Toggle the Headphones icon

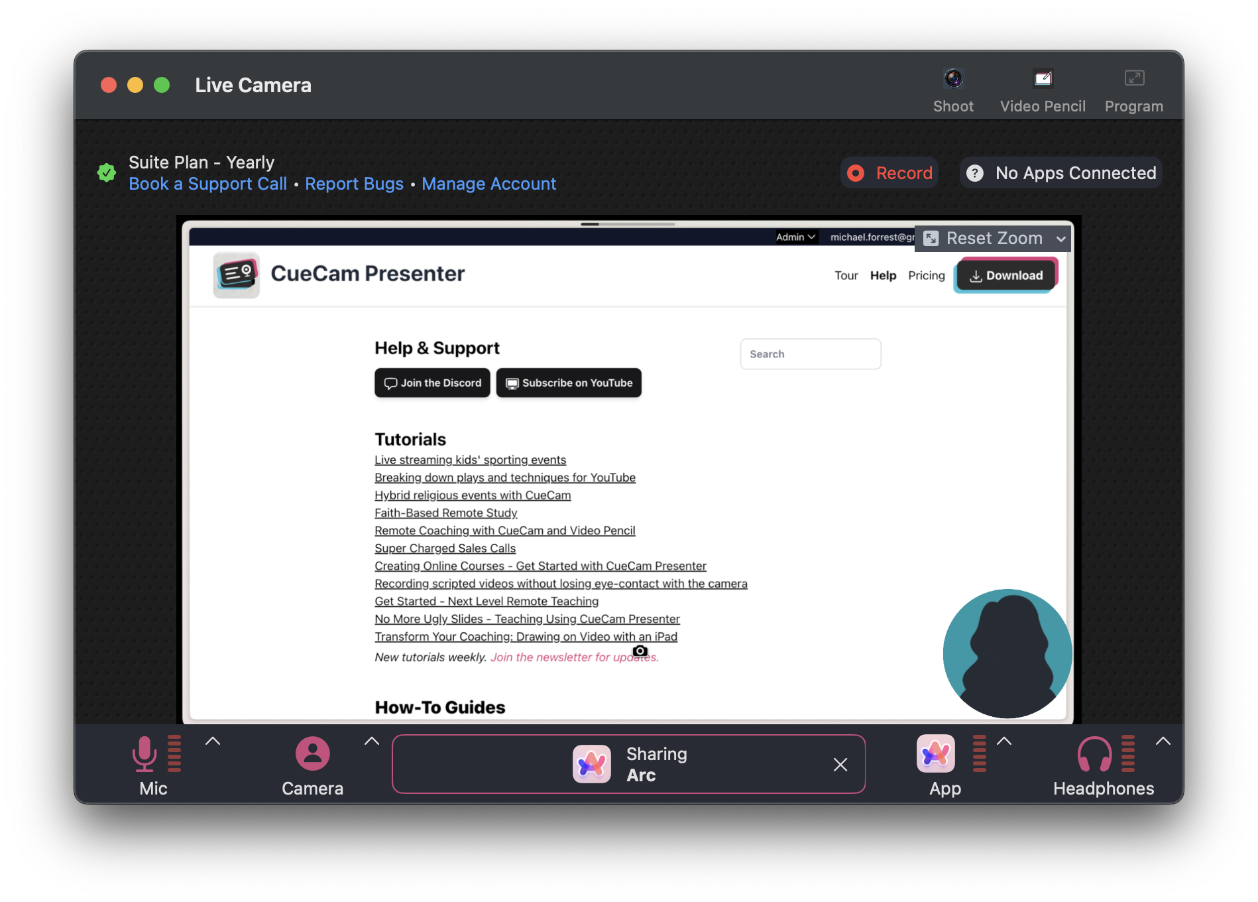click(1094, 754)
